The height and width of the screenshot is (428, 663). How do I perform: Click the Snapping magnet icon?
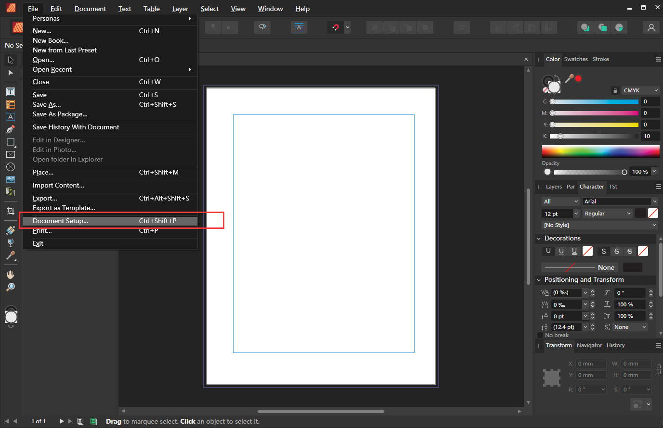point(336,27)
